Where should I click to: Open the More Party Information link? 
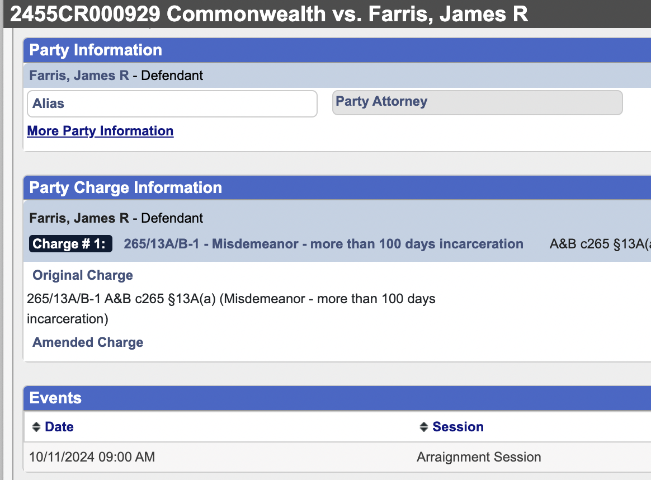pos(100,131)
